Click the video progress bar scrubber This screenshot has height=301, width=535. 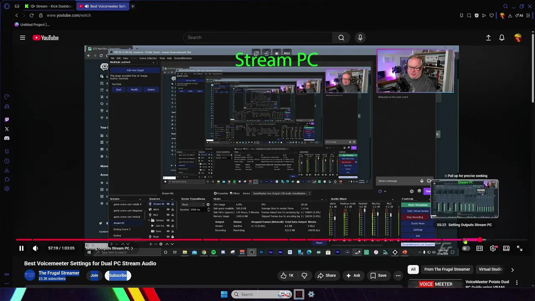click(480, 240)
